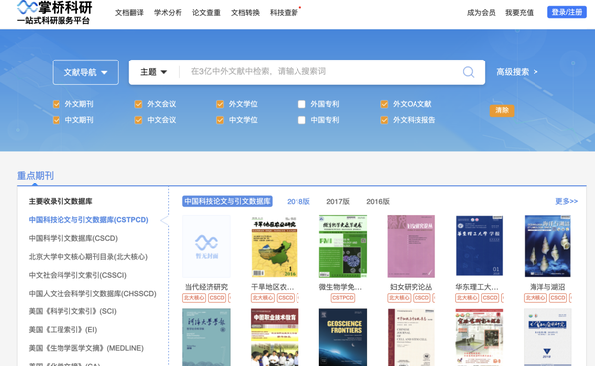Screen dimensions: 595x366
Task: Open the 海洋与湖沼 journal cover
Action: [x=547, y=246]
